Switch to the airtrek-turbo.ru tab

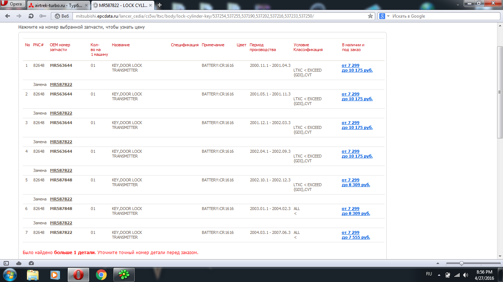point(57,5)
